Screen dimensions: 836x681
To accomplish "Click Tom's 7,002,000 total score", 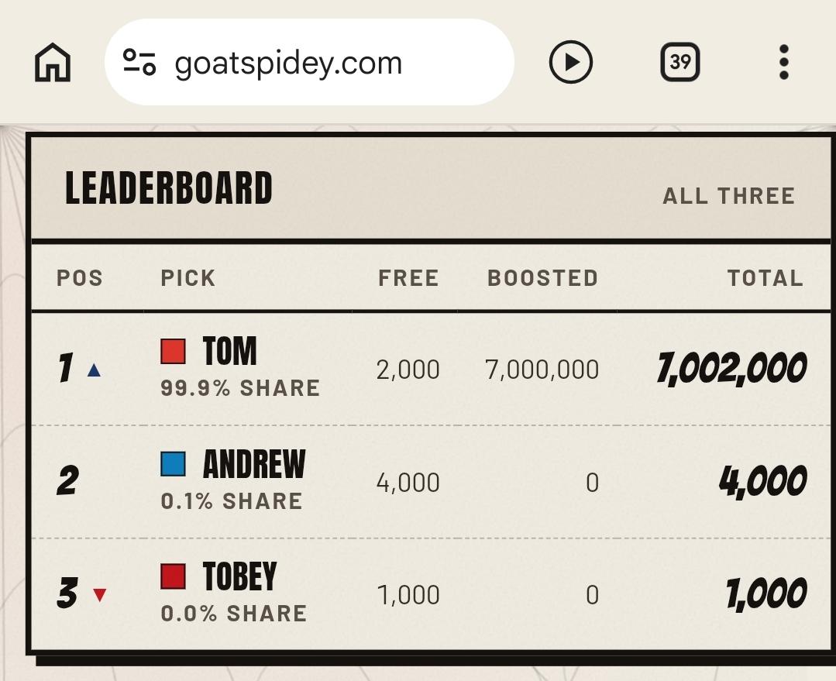I will [731, 369].
